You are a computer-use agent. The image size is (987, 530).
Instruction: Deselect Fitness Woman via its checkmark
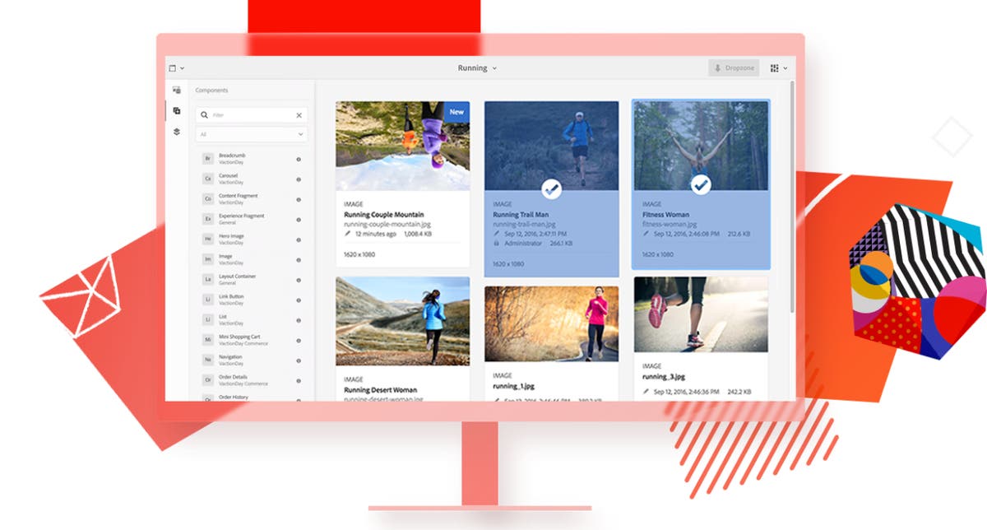coord(700,185)
